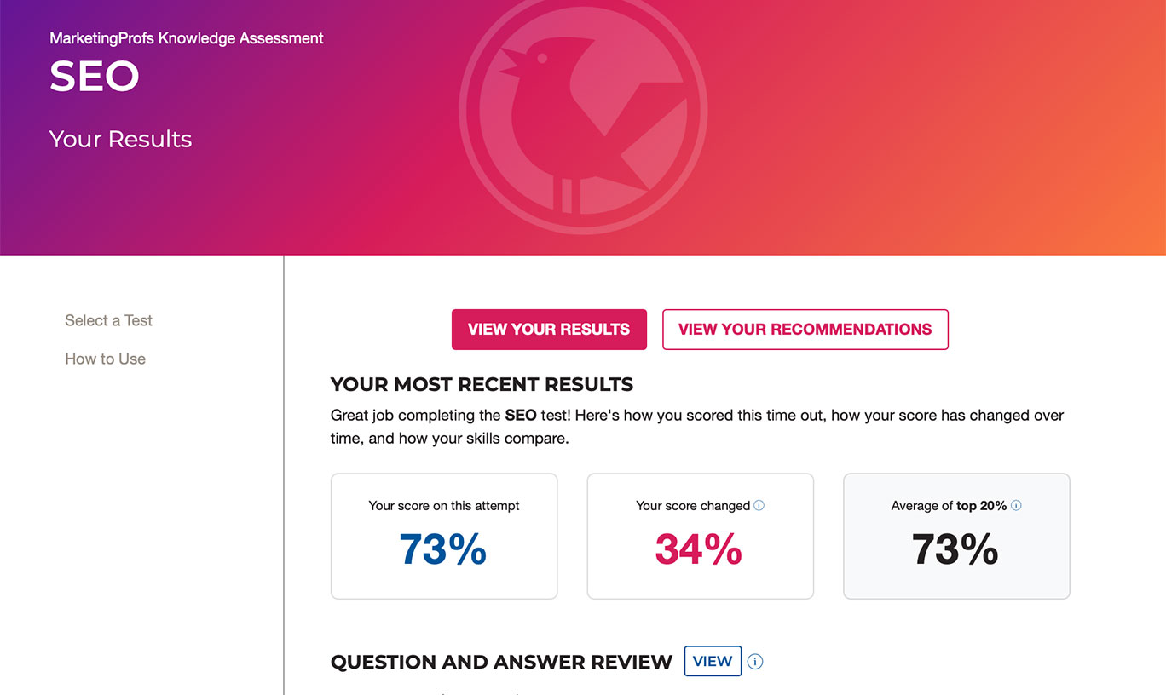Click the large SEO page title
Viewport: 1166px width, 695px height.
pyautogui.click(x=94, y=77)
